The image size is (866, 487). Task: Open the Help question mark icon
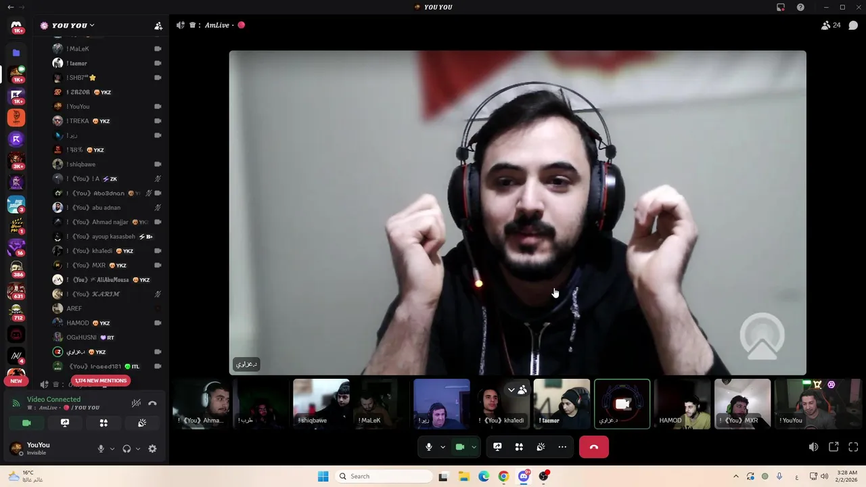[x=800, y=7]
